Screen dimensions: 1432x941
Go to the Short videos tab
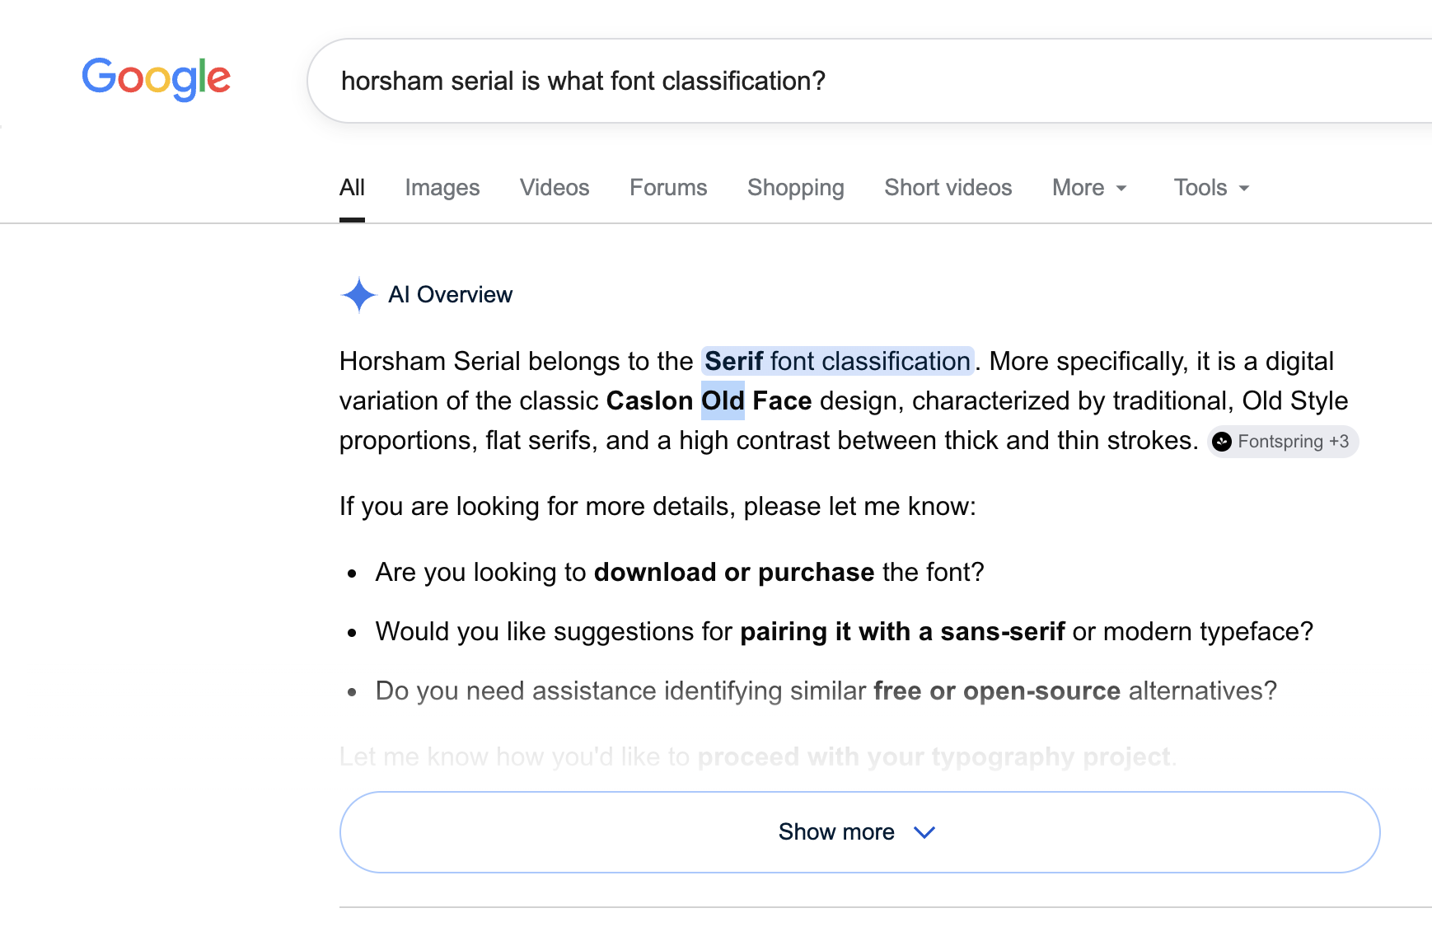[948, 188]
